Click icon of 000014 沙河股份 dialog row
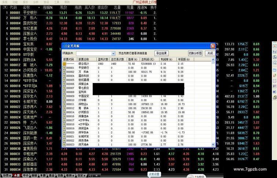 click(64, 112)
